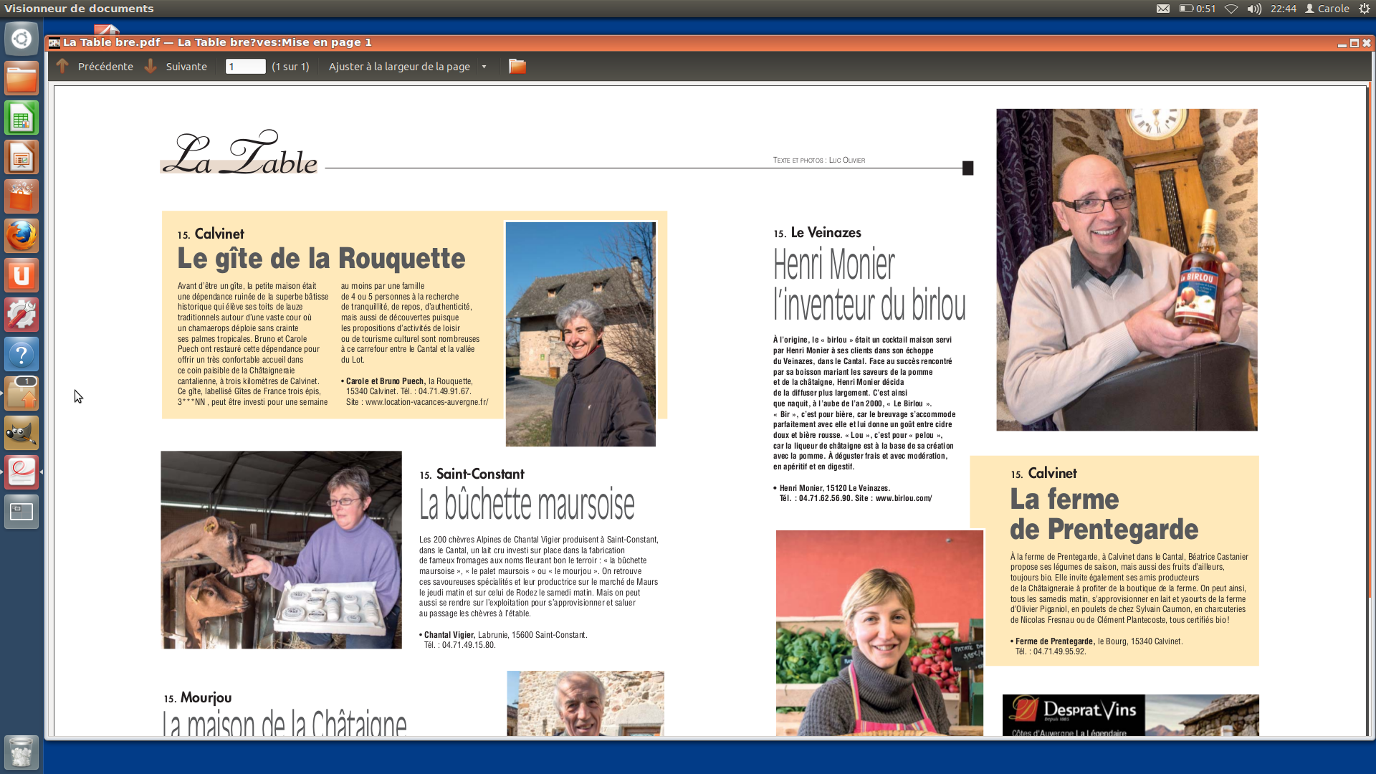Select document viewer launcher icon
The height and width of the screenshot is (774, 1376).
(x=21, y=472)
